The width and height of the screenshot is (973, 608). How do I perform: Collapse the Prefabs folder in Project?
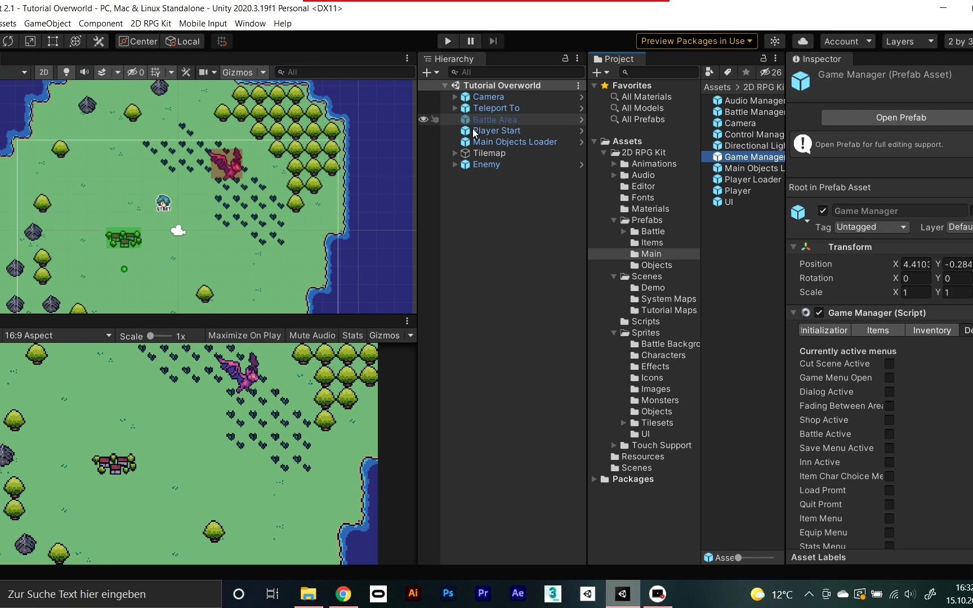point(614,220)
